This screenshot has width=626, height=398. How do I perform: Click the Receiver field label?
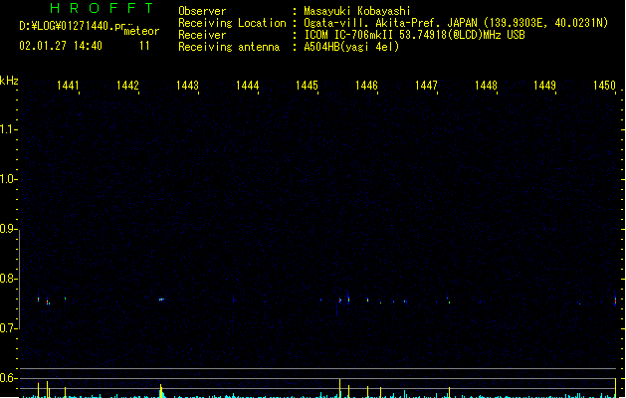(202, 35)
